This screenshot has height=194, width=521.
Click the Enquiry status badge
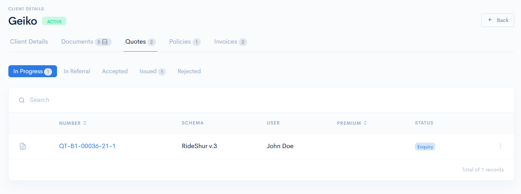click(x=425, y=147)
